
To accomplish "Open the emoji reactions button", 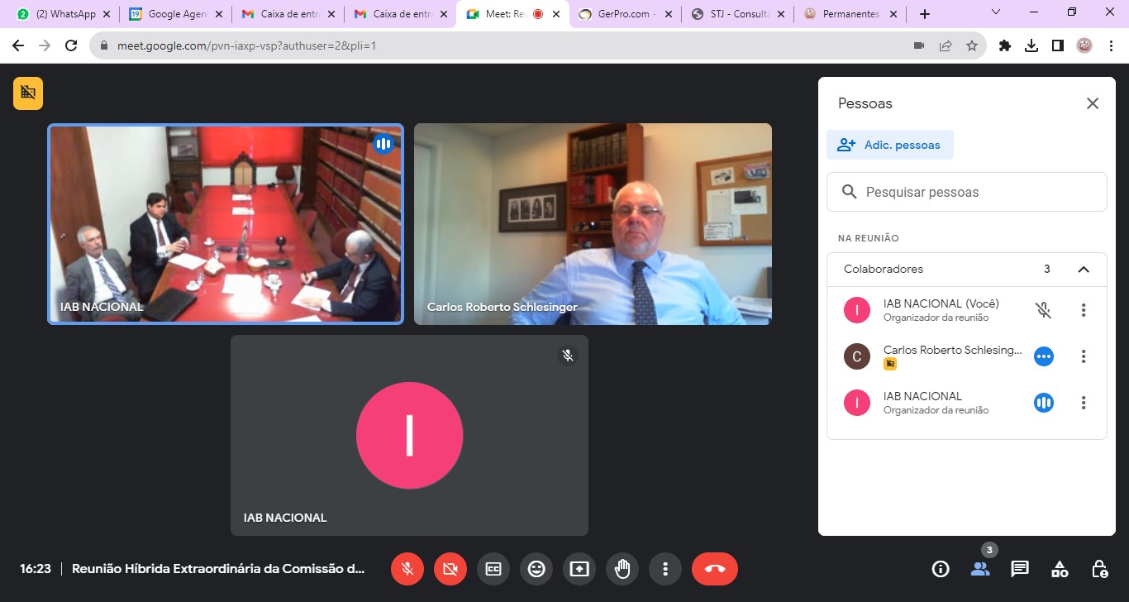I will [536, 569].
